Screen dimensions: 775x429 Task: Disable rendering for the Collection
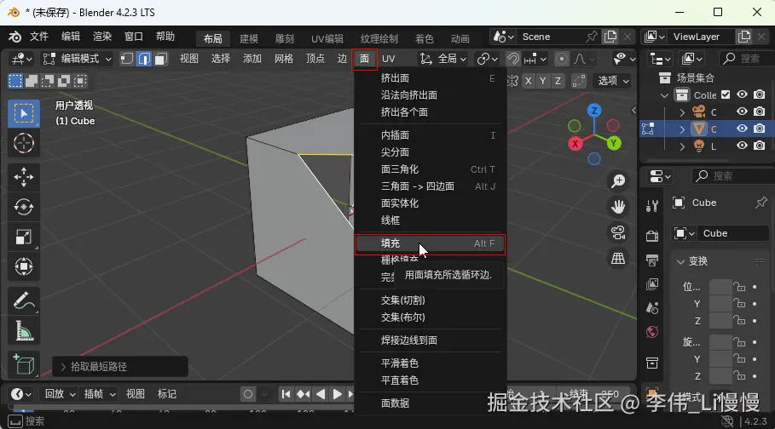760,94
